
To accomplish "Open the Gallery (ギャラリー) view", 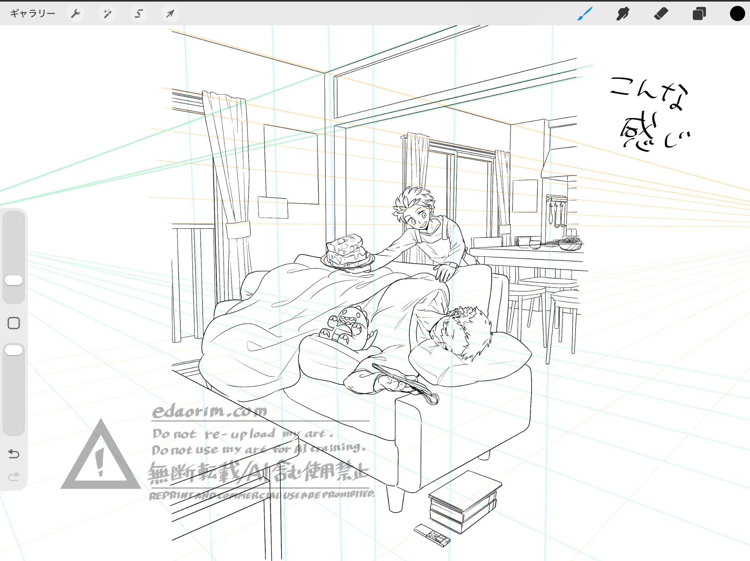I will [33, 13].
